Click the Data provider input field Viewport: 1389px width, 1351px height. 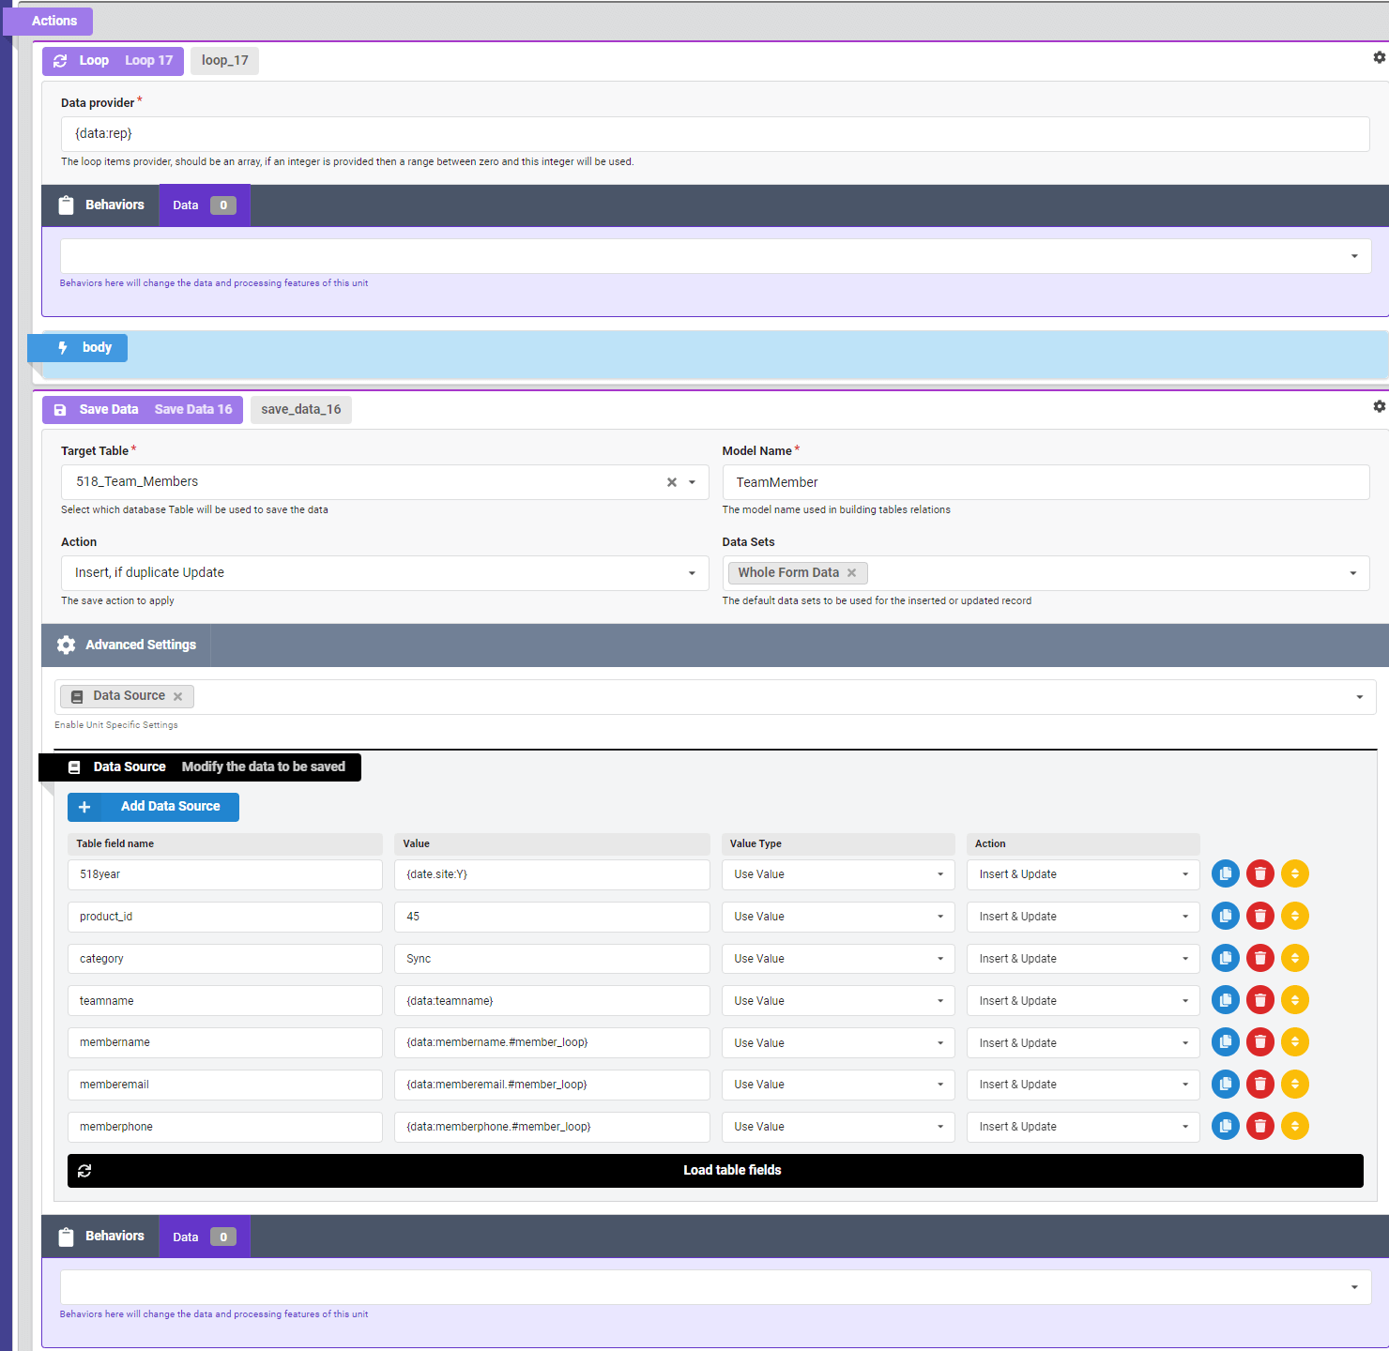coord(715,134)
